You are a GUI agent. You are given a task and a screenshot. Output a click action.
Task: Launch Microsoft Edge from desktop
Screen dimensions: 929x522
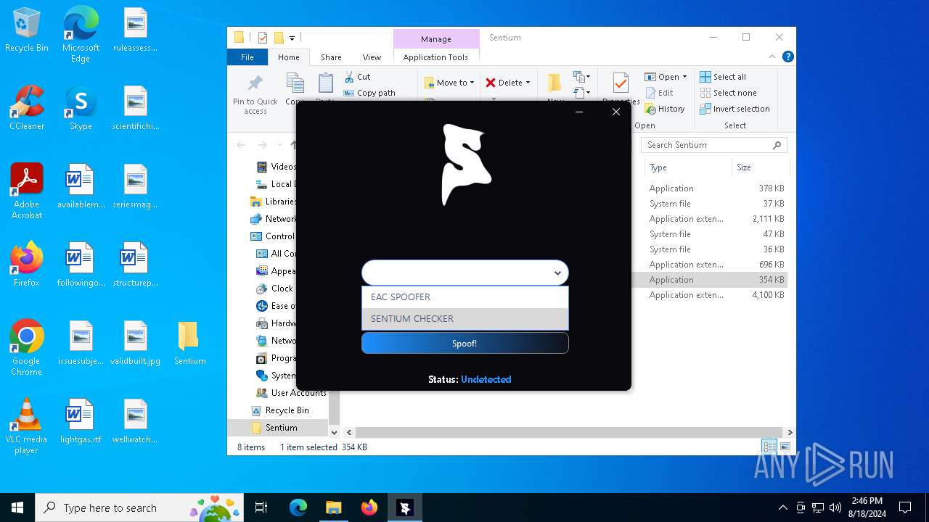pos(81,35)
